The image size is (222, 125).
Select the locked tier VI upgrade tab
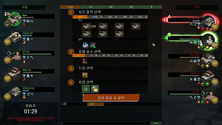tap(142, 55)
